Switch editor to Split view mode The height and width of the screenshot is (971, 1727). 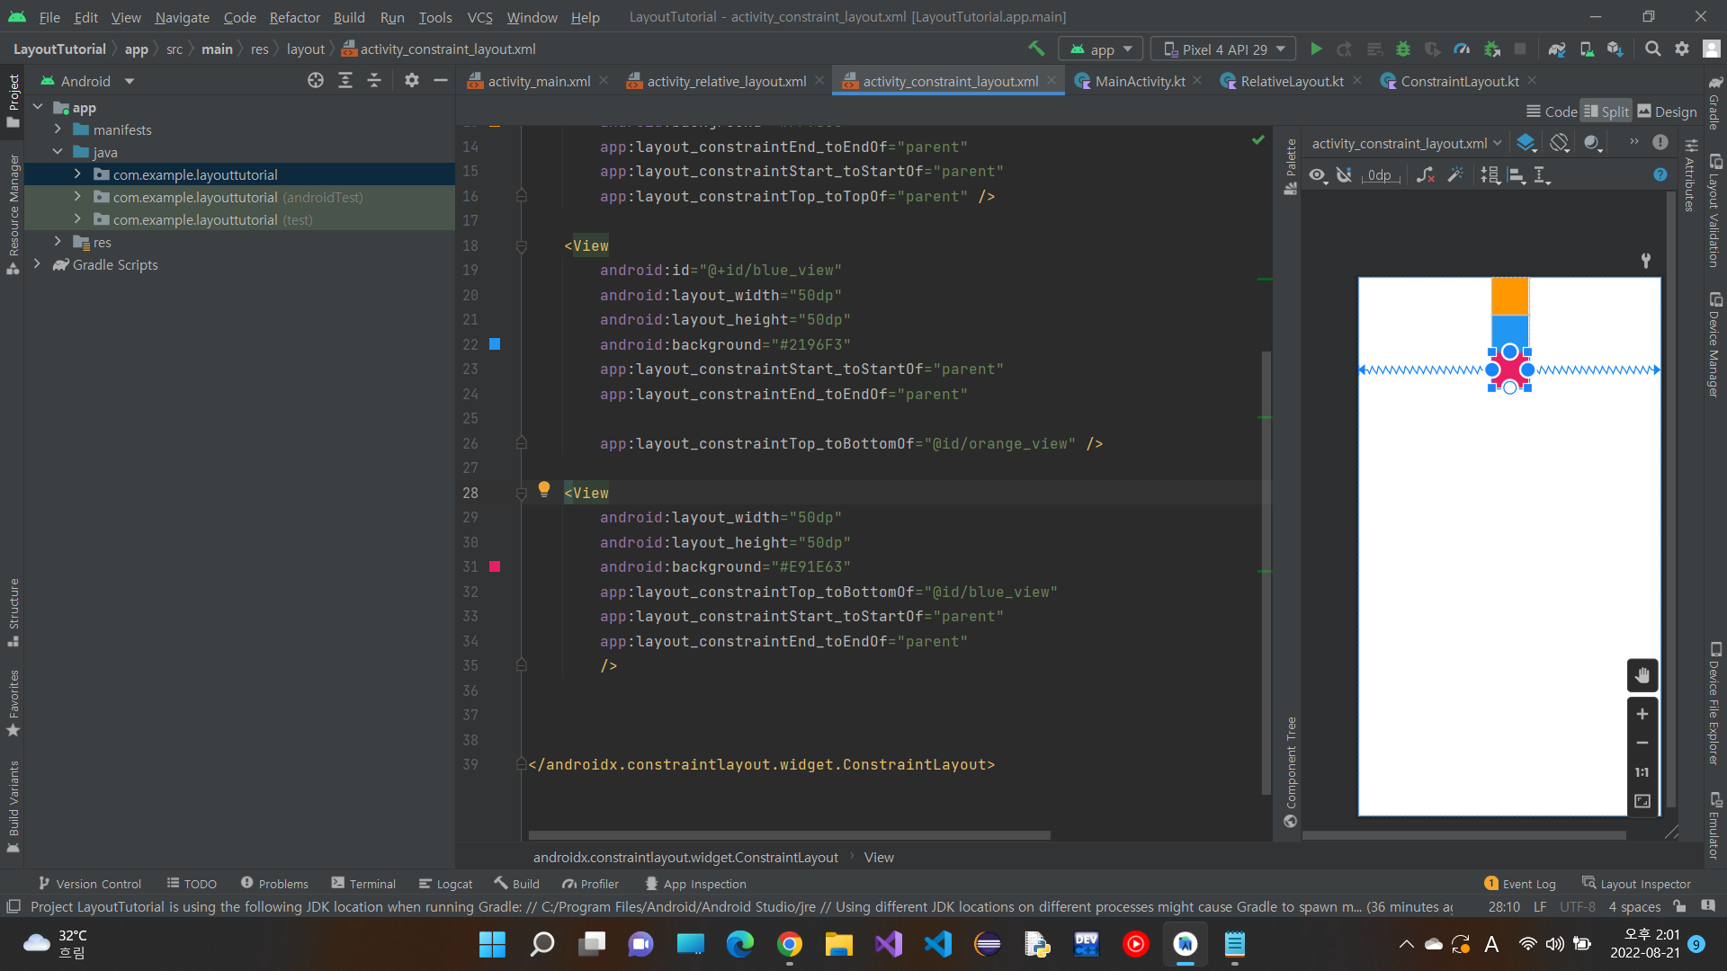click(x=1606, y=111)
